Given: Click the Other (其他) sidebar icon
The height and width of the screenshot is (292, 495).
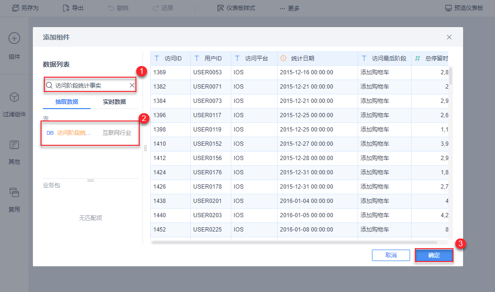Looking at the screenshot, I should (14, 145).
